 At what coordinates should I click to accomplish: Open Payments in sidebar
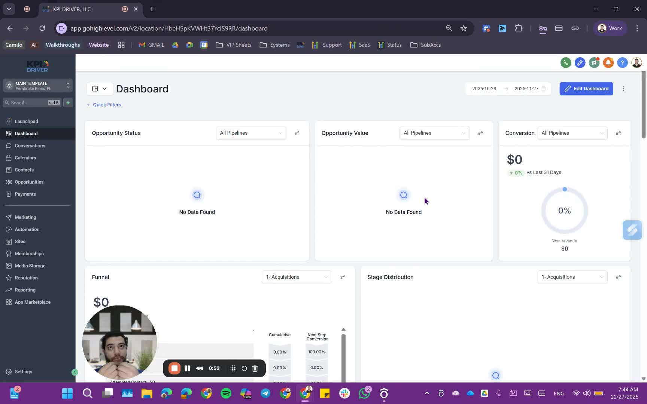click(37, 194)
